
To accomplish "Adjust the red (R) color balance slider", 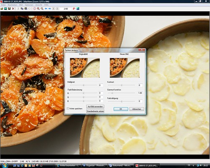I will click(x=84, y=93).
